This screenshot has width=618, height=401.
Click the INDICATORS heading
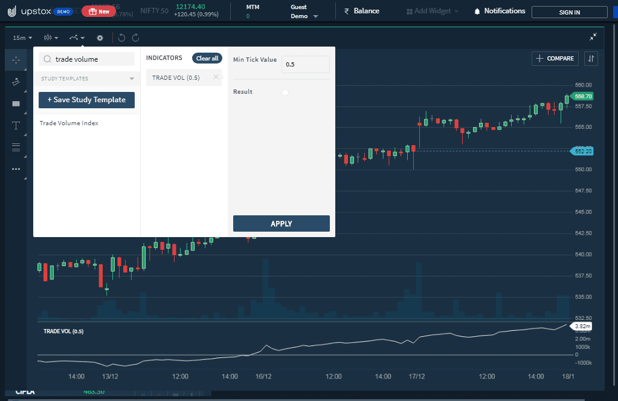[164, 58]
